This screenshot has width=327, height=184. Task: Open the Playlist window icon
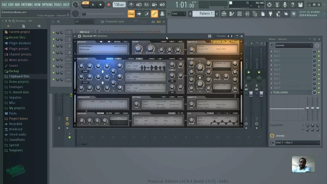[224, 14]
